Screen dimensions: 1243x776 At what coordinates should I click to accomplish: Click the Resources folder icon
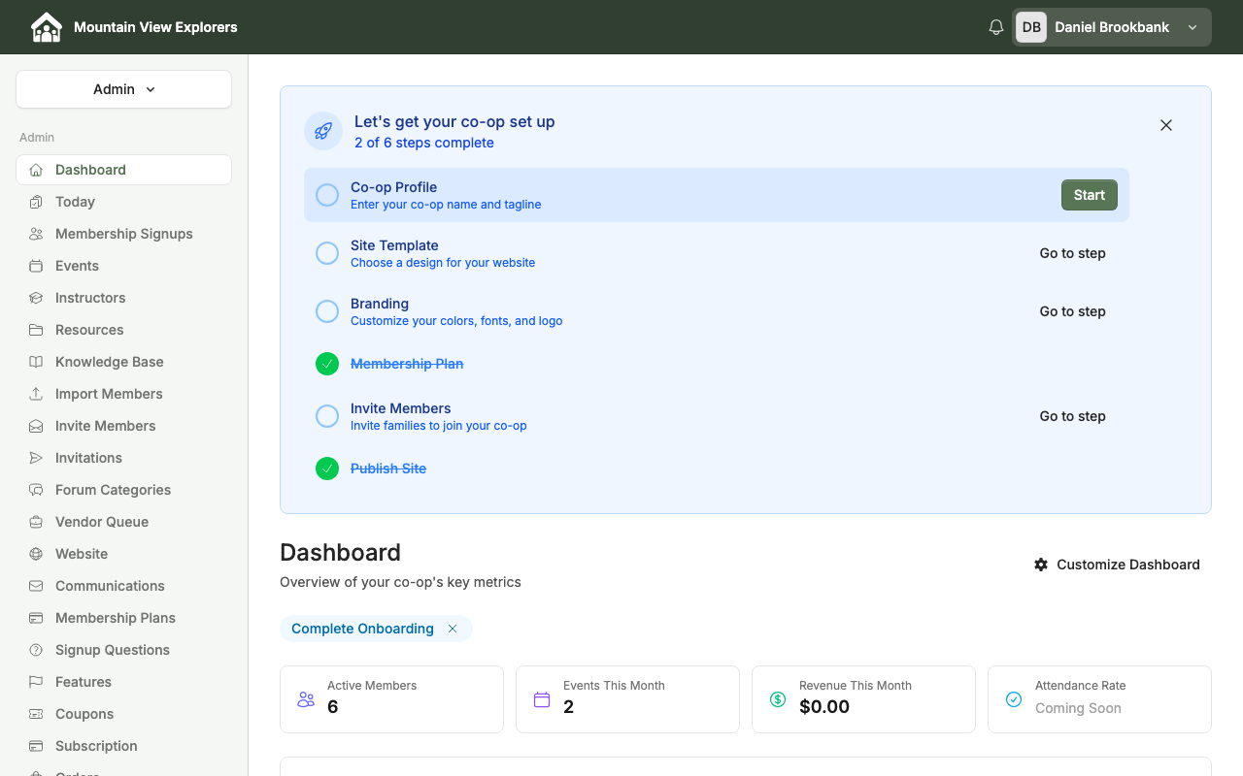pos(36,330)
